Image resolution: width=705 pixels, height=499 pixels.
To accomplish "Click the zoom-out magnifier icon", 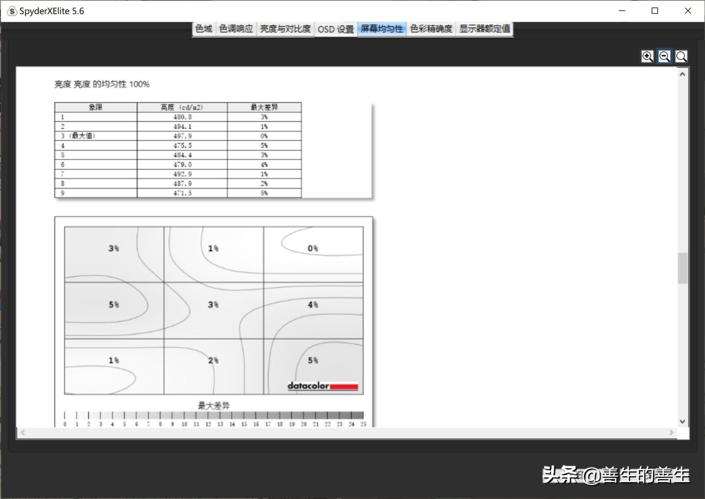I will pos(664,56).
